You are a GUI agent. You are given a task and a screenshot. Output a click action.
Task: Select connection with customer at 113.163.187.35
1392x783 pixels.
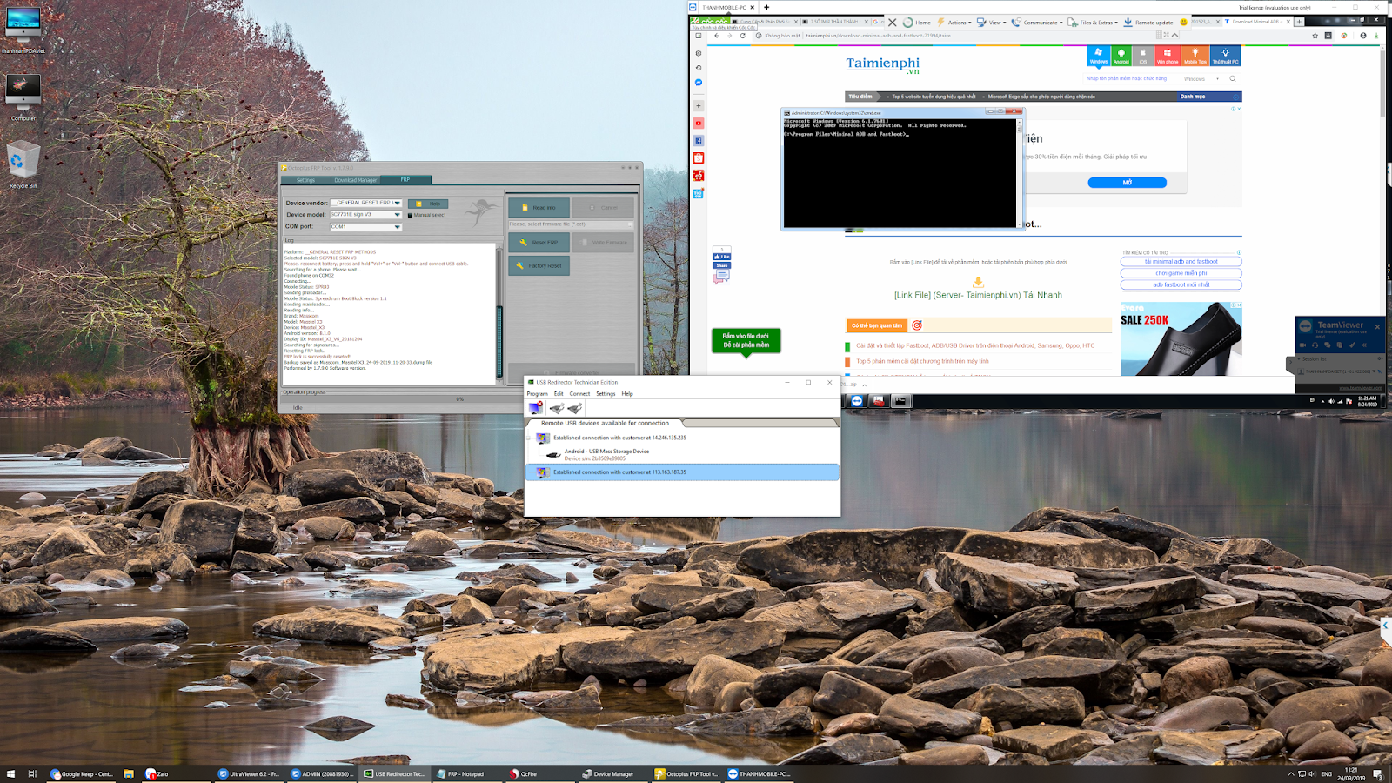tap(682, 472)
